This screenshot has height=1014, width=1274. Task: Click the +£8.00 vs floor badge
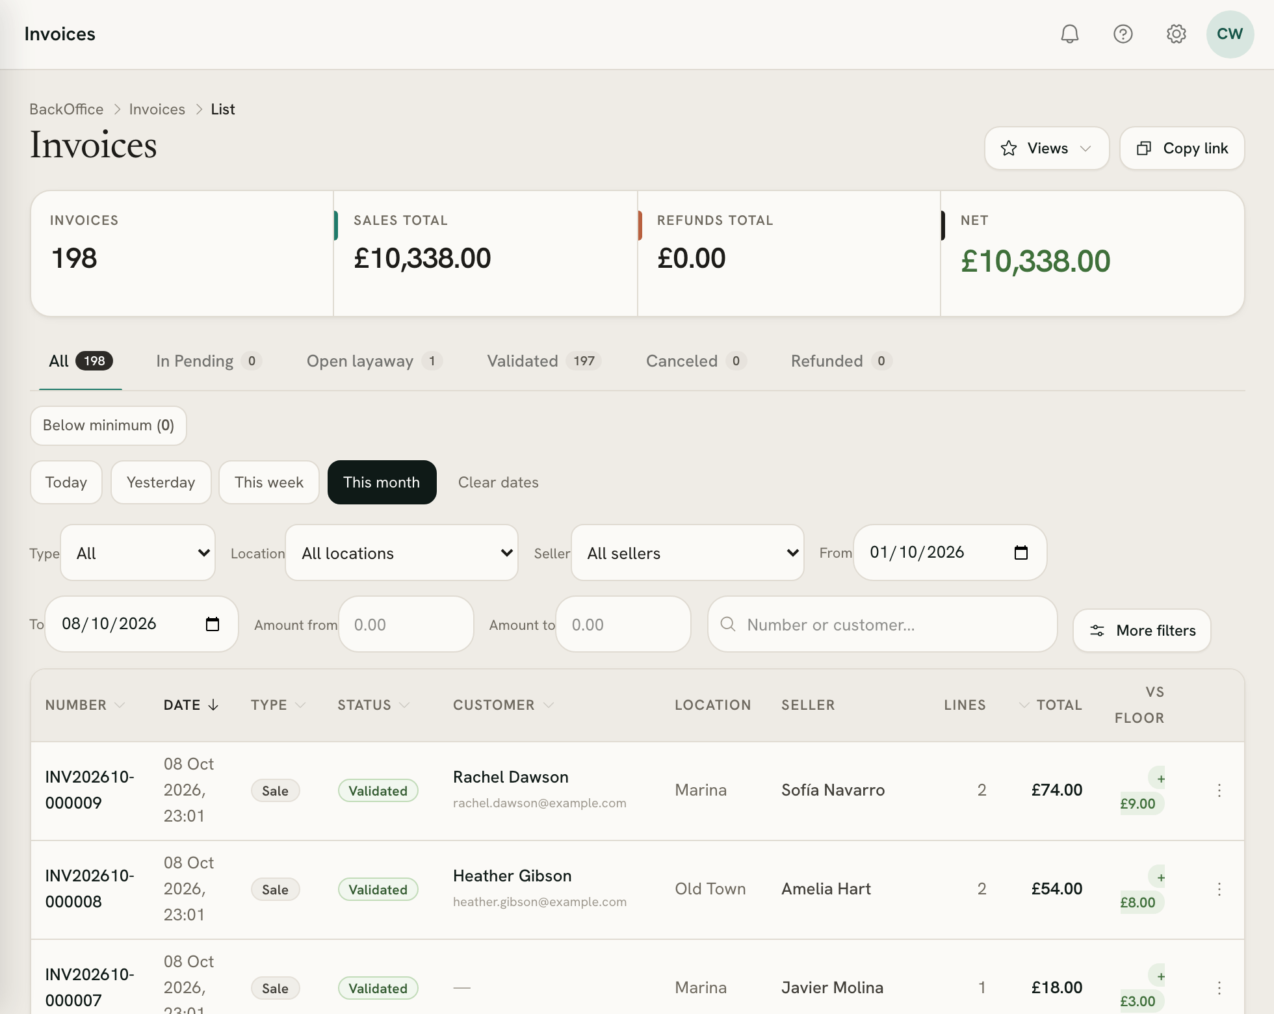pyautogui.click(x=1141, y=890)
